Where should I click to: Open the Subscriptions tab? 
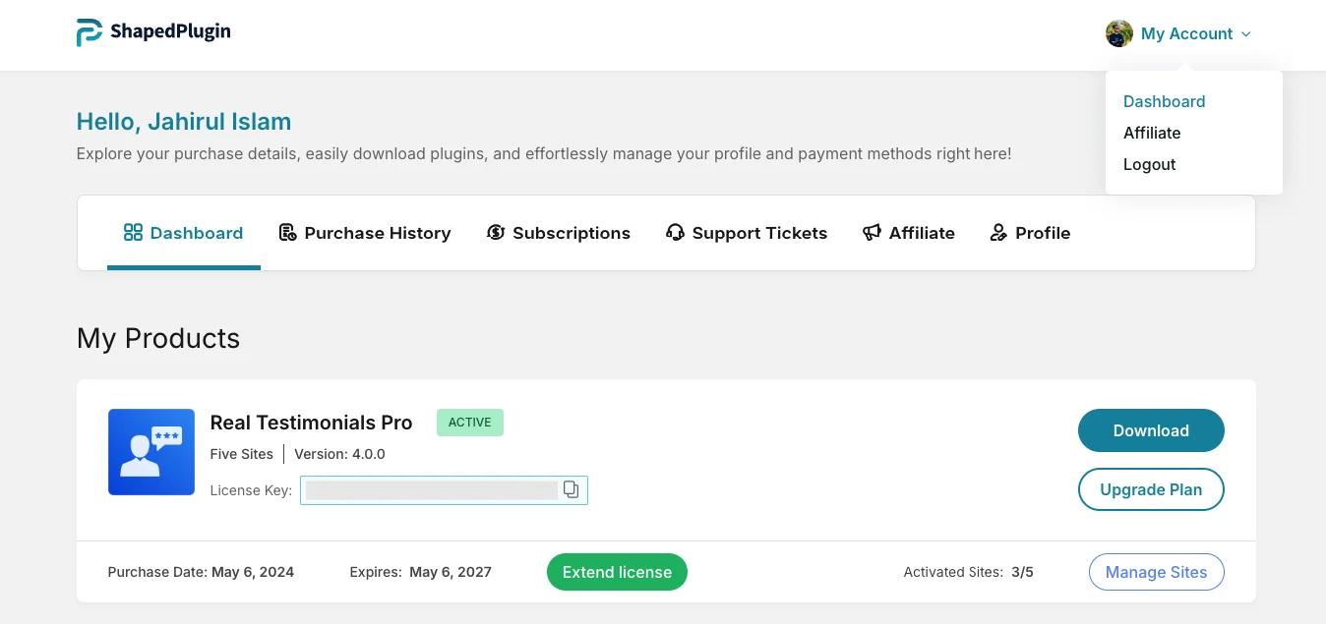pyautogui.click(x=559, y=233)
